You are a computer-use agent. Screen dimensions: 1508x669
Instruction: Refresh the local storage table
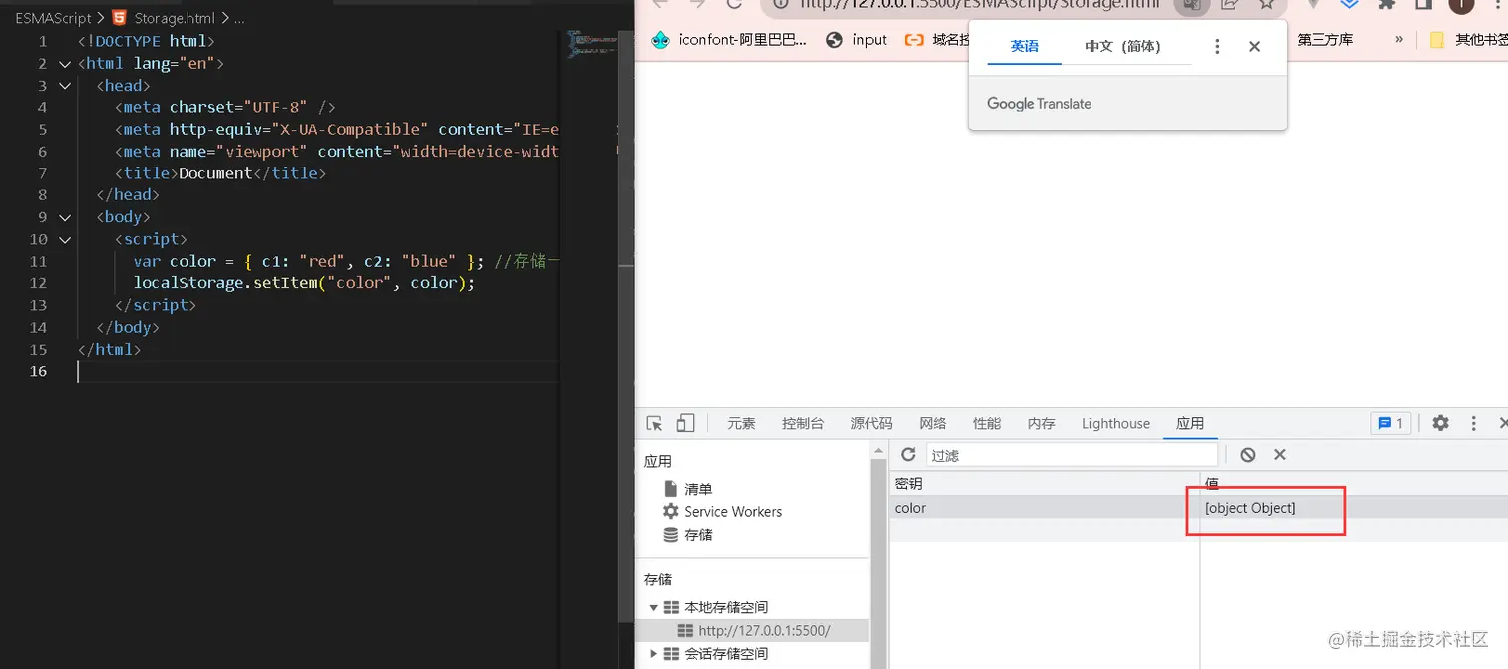[908, 455]
